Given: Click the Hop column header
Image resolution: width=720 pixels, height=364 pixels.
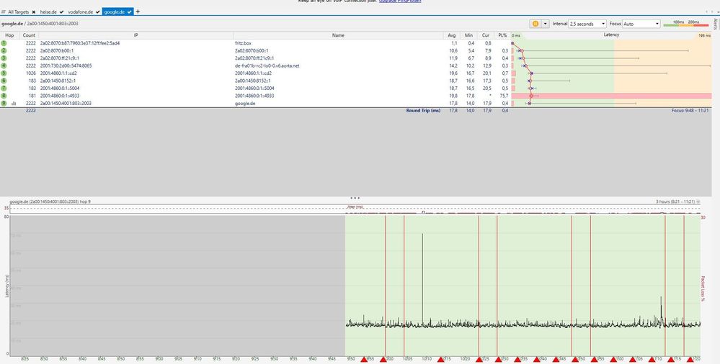Looking at the screenshot, I should tap(9, 35).
